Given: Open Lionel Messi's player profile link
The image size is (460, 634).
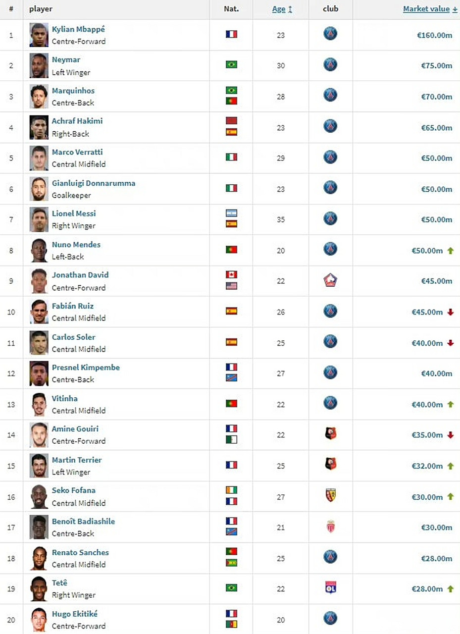Looking at the screenshot, I should click(x=74, y=213).
